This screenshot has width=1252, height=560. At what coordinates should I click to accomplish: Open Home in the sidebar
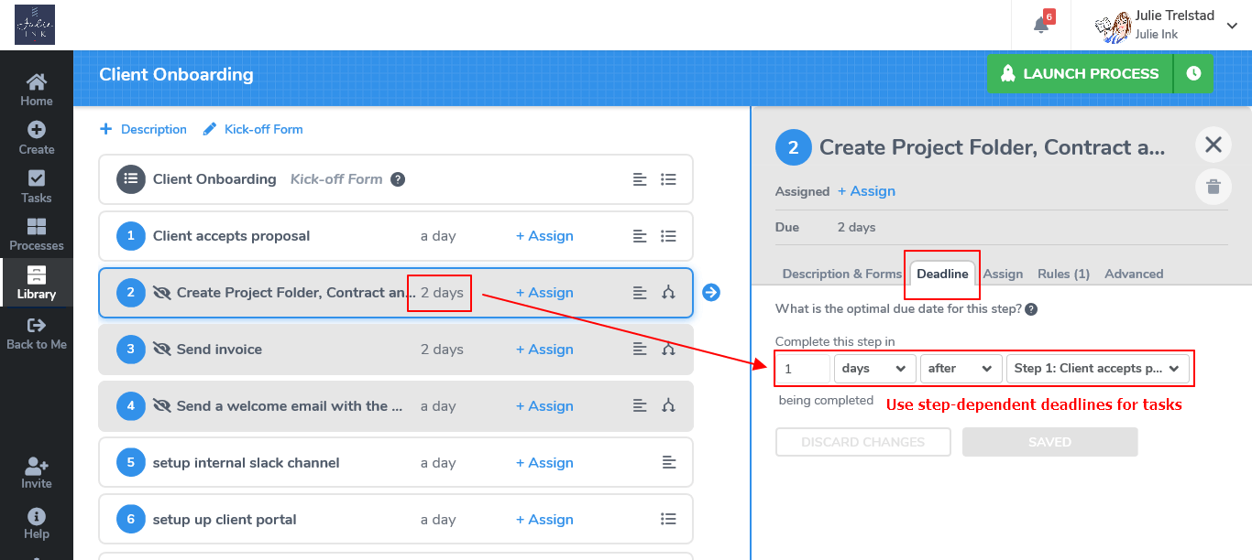37,90
